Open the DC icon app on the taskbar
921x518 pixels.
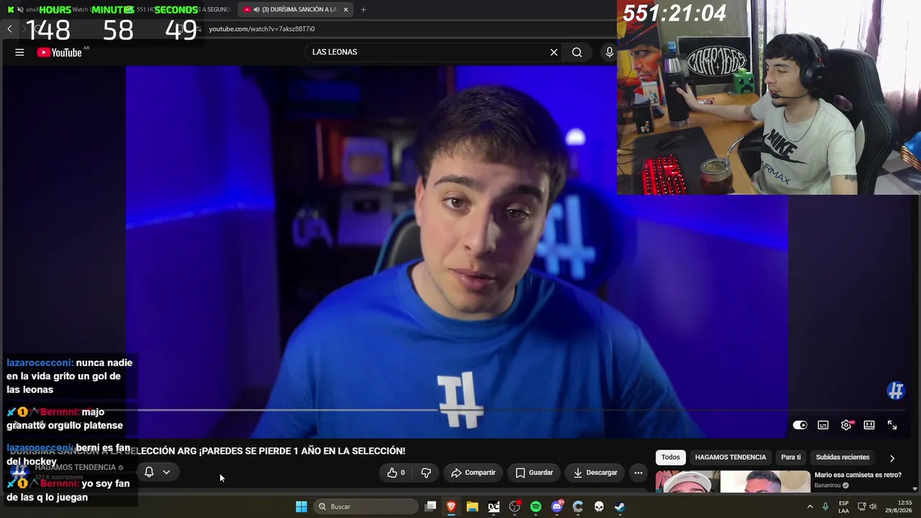494,506
